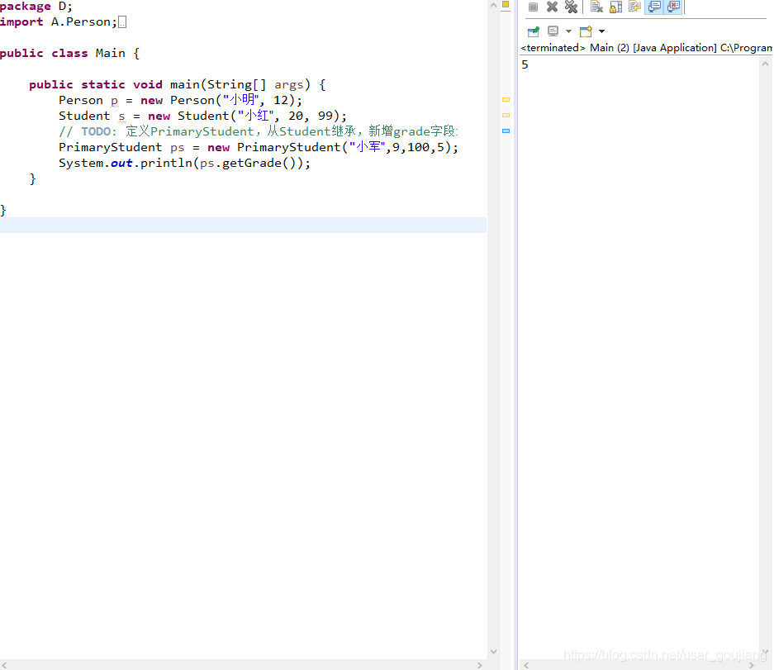Open the Display Selected Console dropdown arrow
Image resolution: width=774 pixels, height=670 pixels.
568,31
